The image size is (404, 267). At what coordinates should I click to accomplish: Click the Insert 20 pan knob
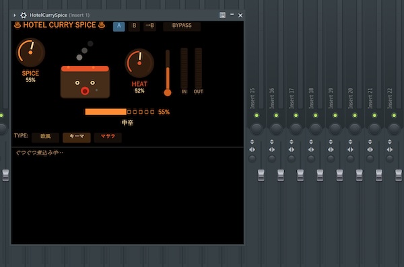pos(355,128)
